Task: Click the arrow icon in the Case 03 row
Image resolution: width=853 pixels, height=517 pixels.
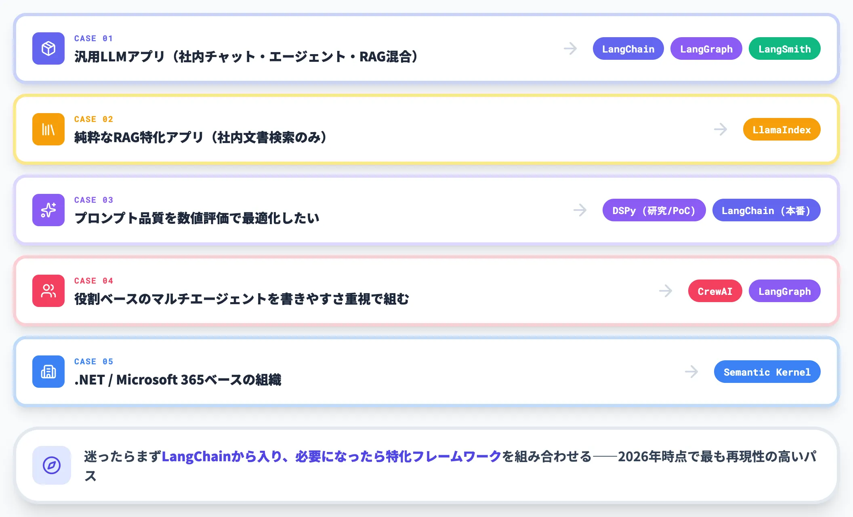Action: [580, 210]
